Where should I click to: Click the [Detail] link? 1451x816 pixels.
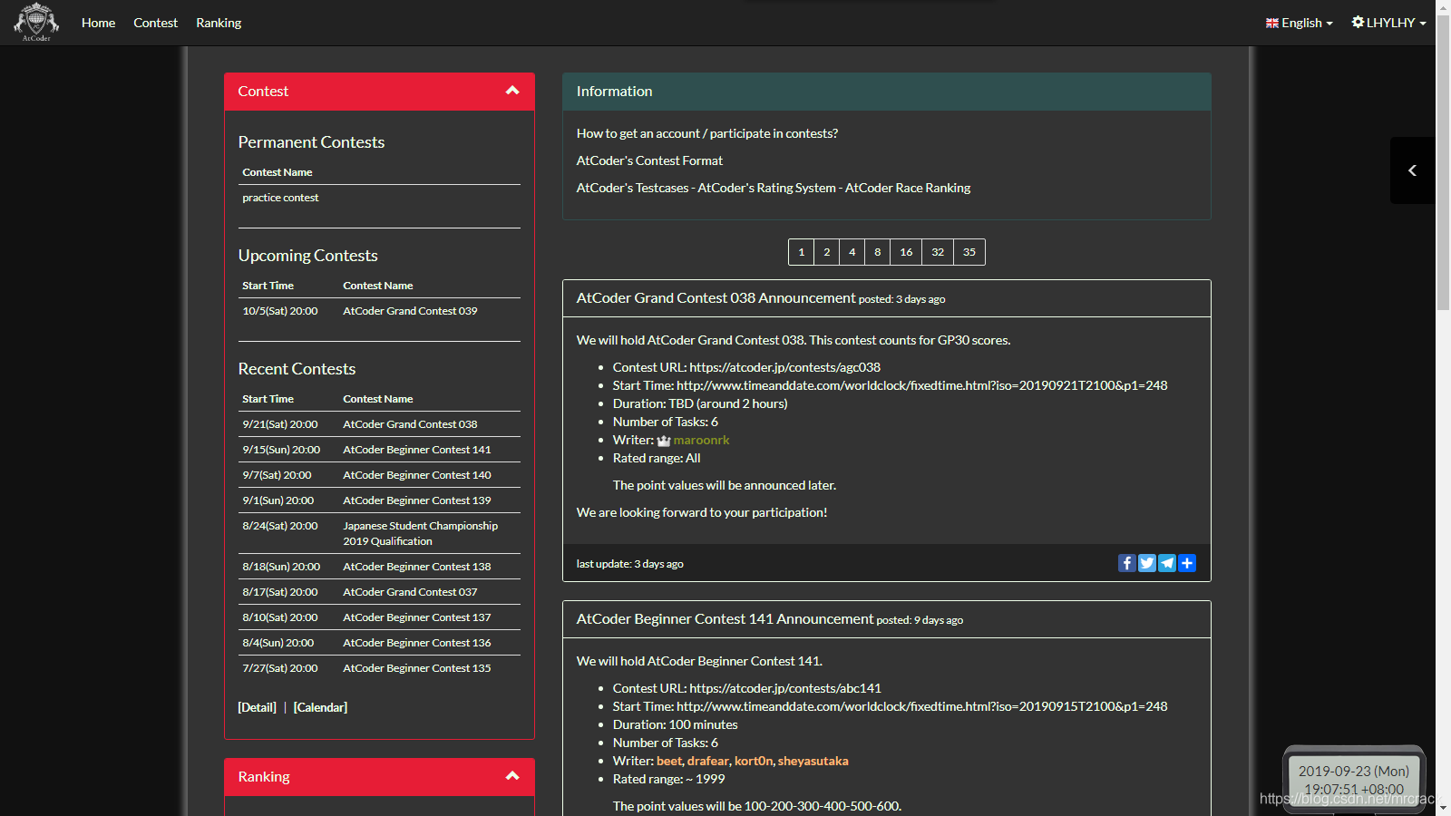coord(257,707)
